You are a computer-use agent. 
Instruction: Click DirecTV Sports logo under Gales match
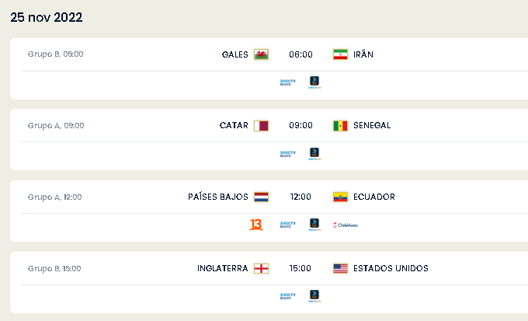tap(287, 82)
